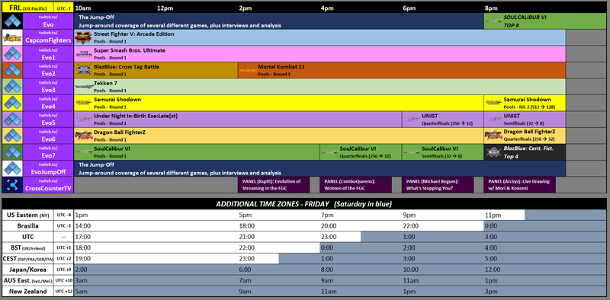
Task: Click the Evo logo icon beside twitch.tv/Evo
Action: click(x=12, y=21)
